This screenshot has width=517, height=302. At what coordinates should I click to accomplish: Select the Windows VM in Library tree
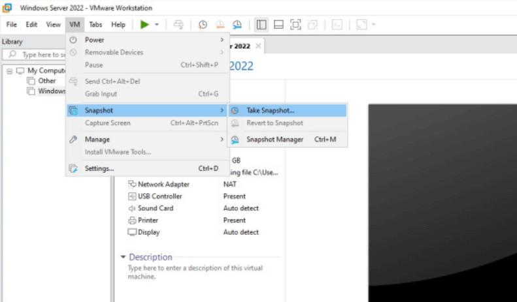[x=52, y=91]
